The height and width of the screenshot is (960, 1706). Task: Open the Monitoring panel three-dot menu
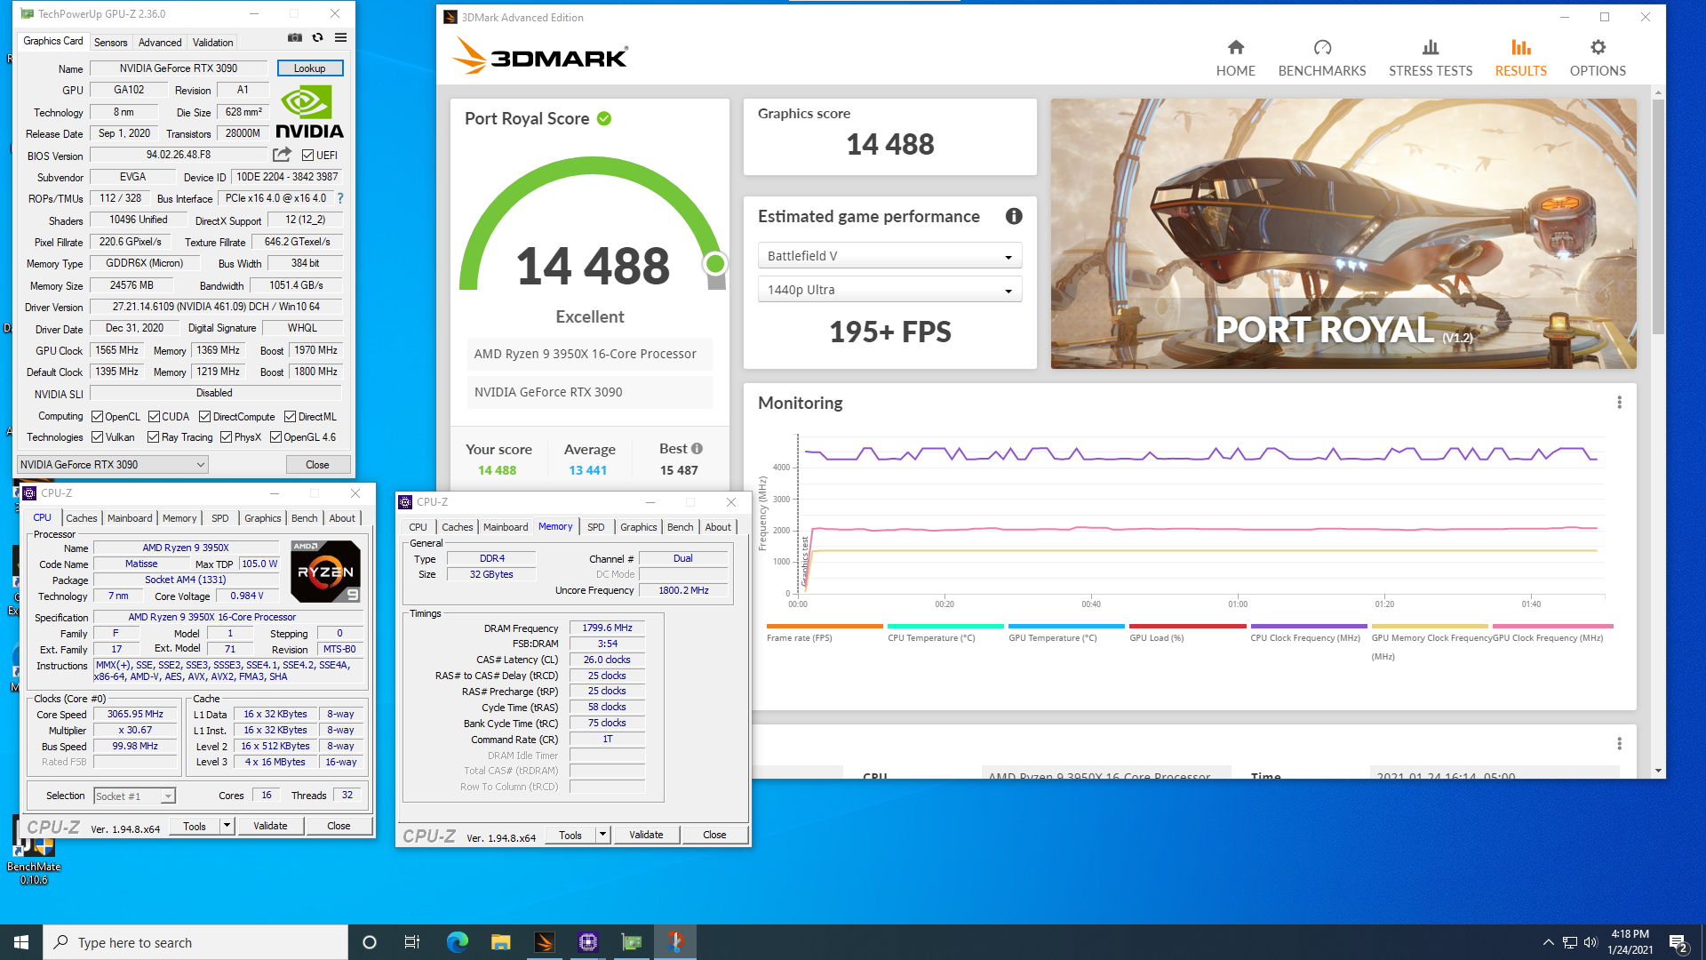point(1619,403)
